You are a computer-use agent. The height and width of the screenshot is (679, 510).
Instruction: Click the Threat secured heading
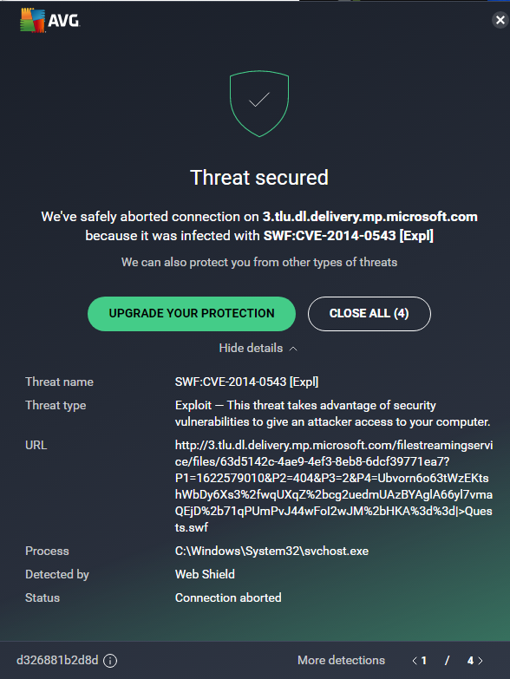pyautogui.click(x=258, y=178)
